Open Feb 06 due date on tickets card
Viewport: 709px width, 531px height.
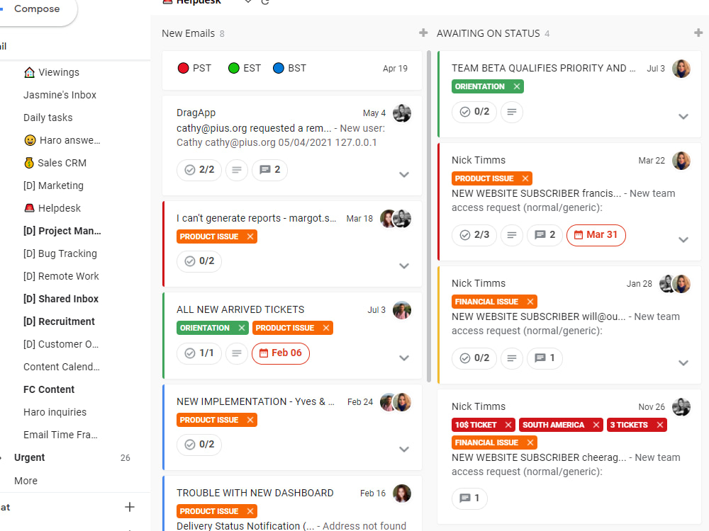click(x=280, y=353)
